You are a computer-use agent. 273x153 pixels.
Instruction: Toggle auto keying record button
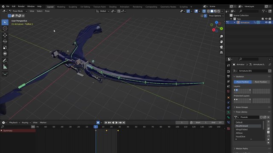tap(98, 122)
